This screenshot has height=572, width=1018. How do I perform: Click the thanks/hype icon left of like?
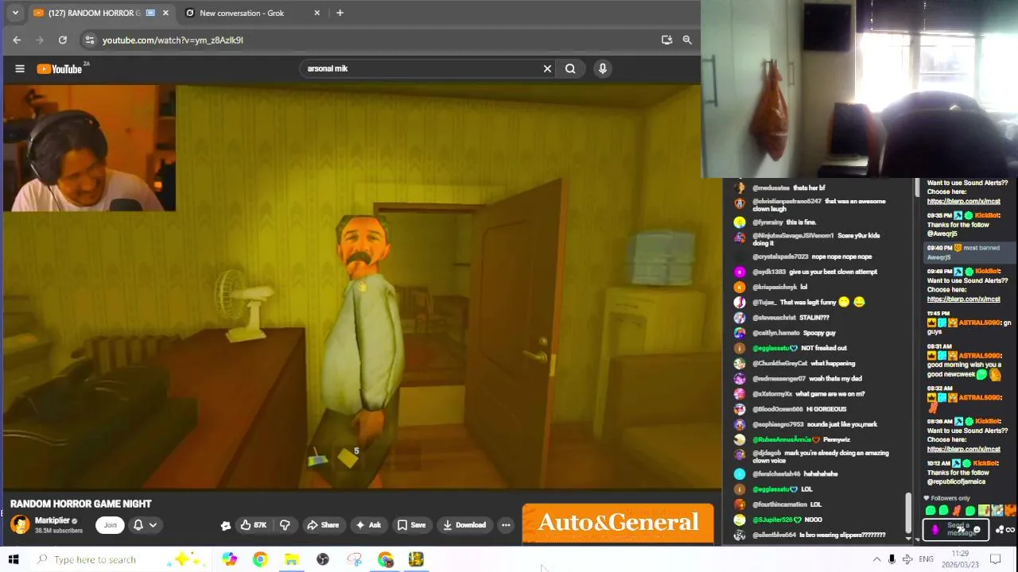(x=226, y=524)
